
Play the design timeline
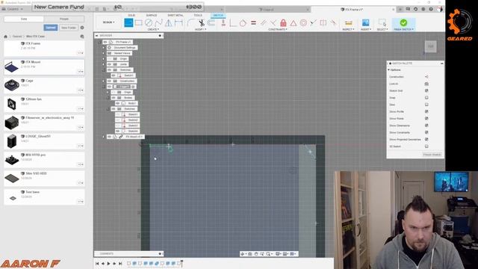[108, 263]
